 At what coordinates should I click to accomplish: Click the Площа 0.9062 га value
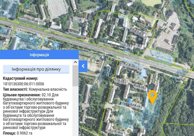coord(25,133)
